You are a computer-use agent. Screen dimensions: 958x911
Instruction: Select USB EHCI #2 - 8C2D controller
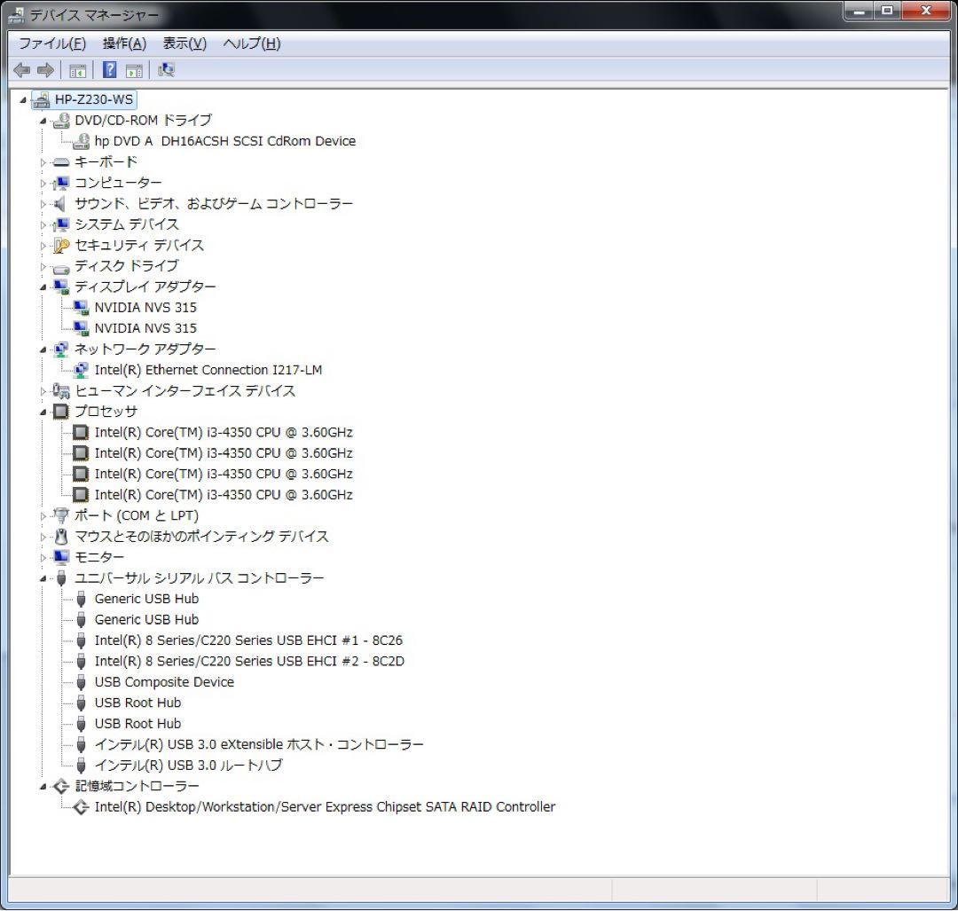pyautogui.click(x=249, y=661)
